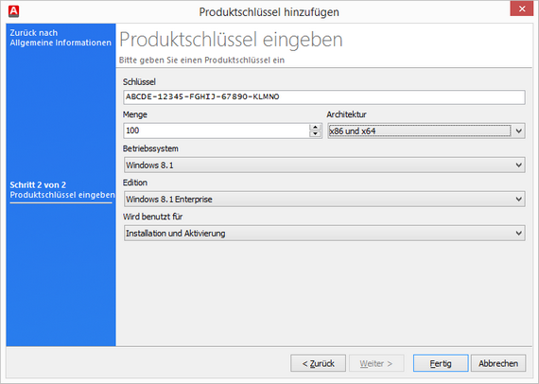Expand the Edition dropdown list
539x384 pixels.
point(323,199)
